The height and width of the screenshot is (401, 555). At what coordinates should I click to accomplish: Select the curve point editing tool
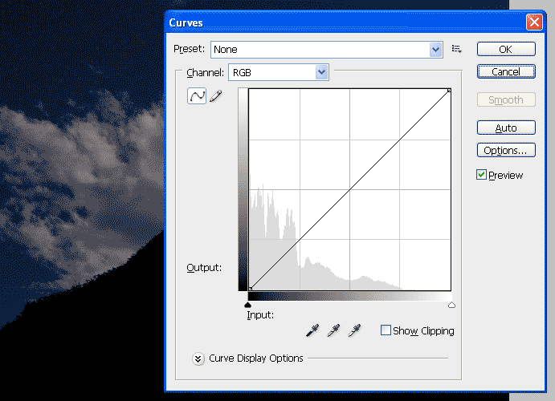197,95
